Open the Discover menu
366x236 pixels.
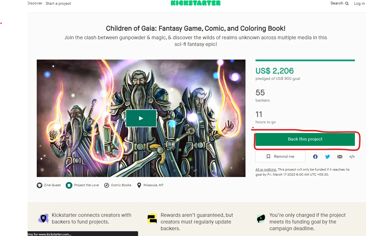pyautogui.click(x=34, y=3)
